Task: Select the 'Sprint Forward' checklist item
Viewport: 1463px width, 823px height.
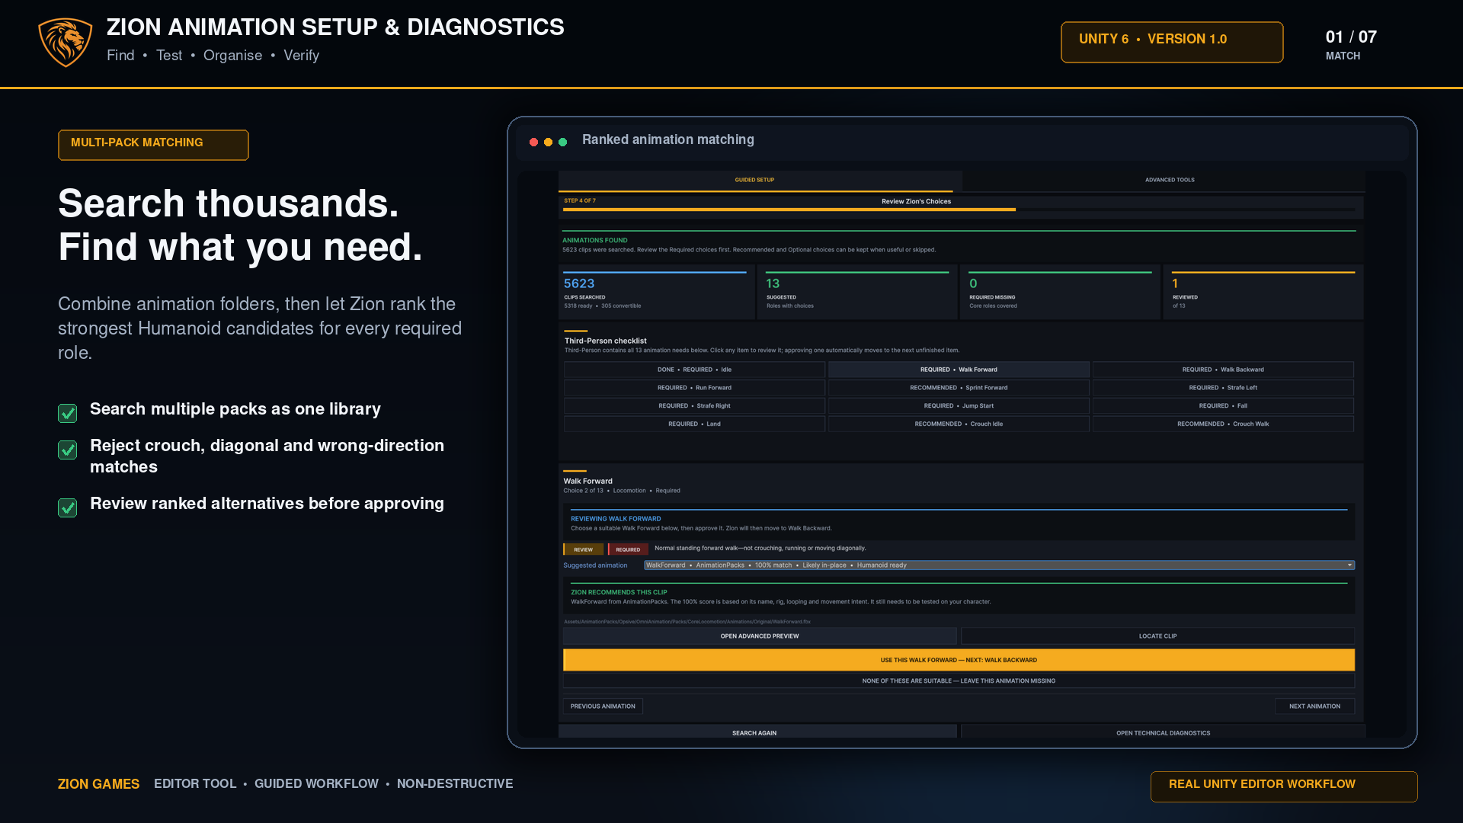Action: click(x=959, y=388)
